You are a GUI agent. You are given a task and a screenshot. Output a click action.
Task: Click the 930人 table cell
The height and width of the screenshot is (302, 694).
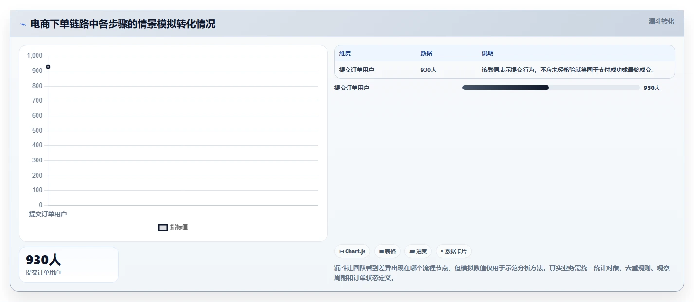[x=429, y=70]
